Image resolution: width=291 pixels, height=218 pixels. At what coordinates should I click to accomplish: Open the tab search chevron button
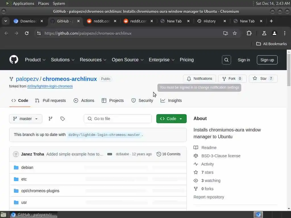coord(6,21)
